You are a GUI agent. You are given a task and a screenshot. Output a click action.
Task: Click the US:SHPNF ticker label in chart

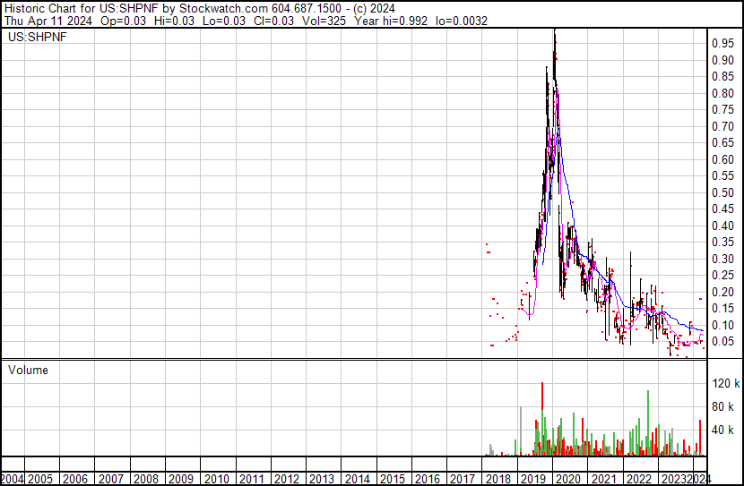click(x=37, y=37)
